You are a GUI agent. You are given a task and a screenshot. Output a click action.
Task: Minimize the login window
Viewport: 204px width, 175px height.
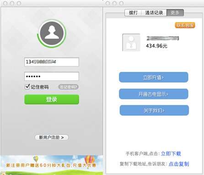12,3
